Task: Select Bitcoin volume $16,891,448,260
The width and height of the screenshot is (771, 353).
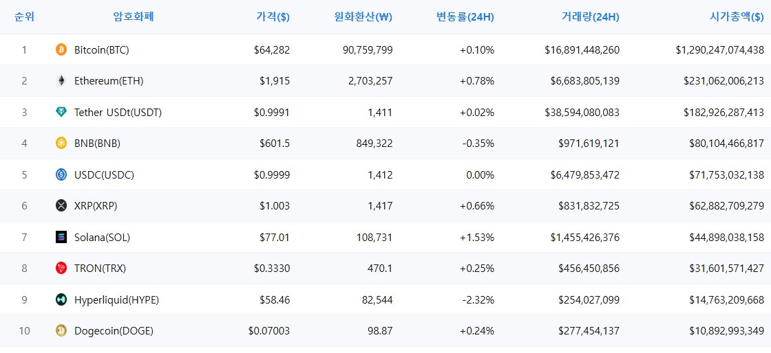Action: 582,50
